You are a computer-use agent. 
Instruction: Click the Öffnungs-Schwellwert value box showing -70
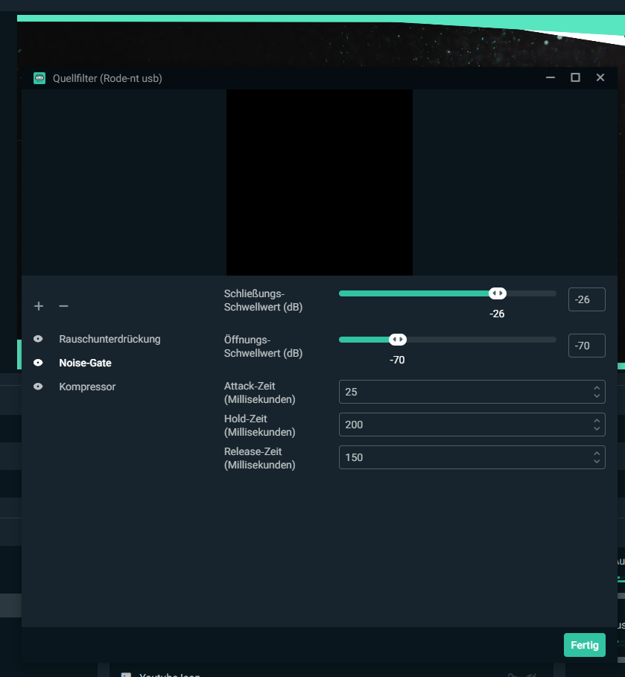tap(586, 346)
